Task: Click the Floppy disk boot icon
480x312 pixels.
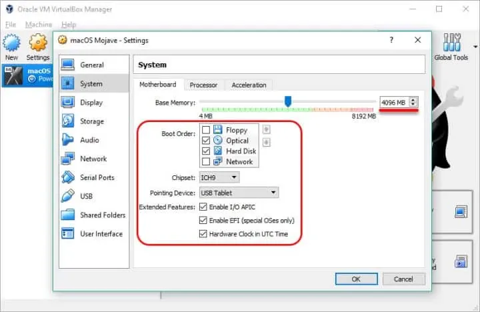Action: [217, 129]
